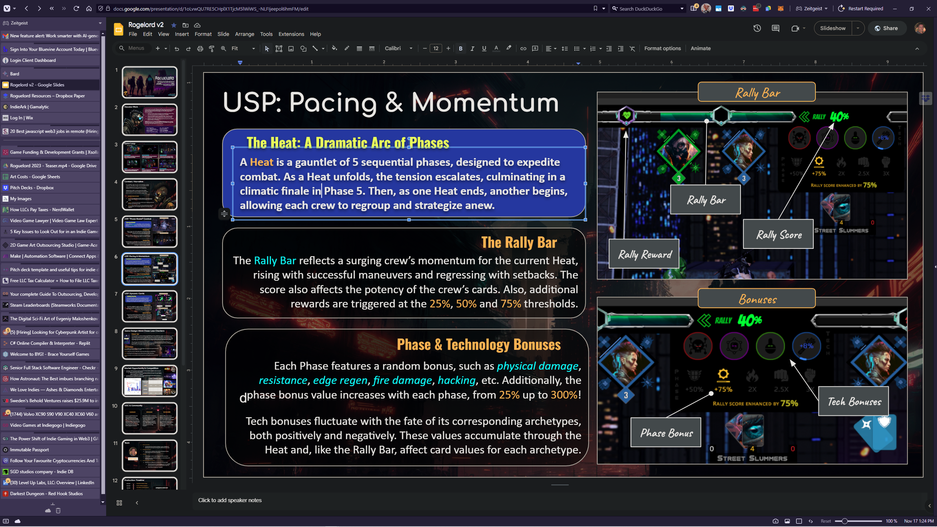Open the Shape tool
This screenshot has width=937, height=527.
(303, 48)
